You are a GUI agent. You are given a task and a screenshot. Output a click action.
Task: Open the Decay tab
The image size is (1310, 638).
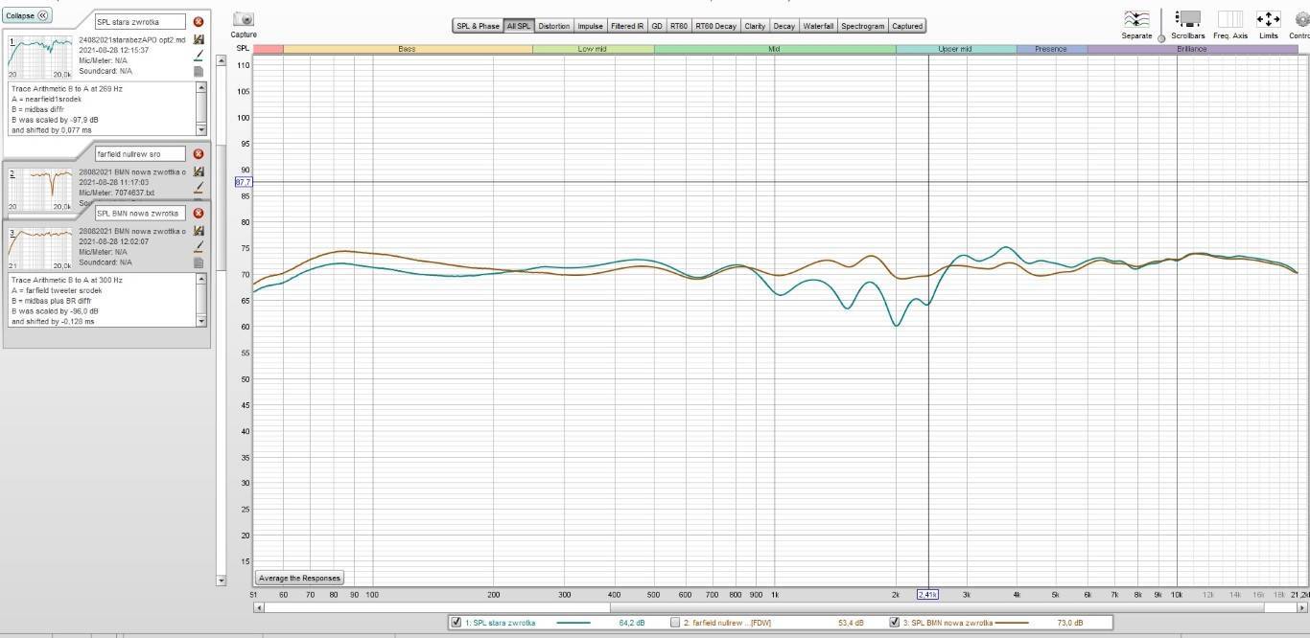coord(784,26)
